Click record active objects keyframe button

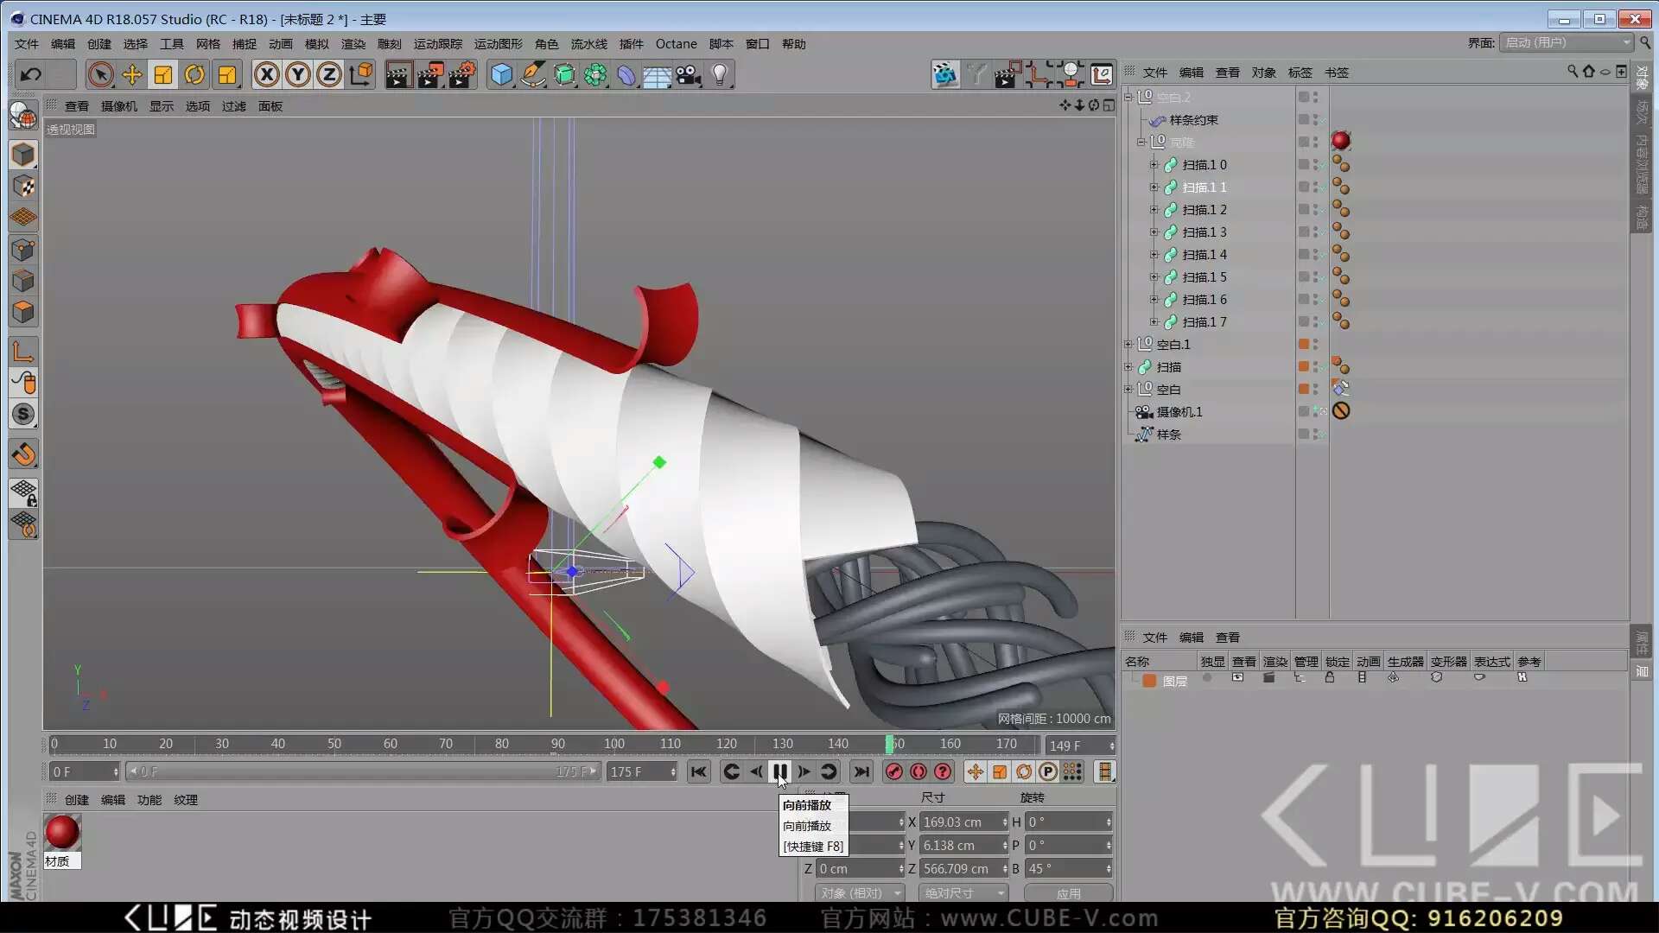[894, 771]
